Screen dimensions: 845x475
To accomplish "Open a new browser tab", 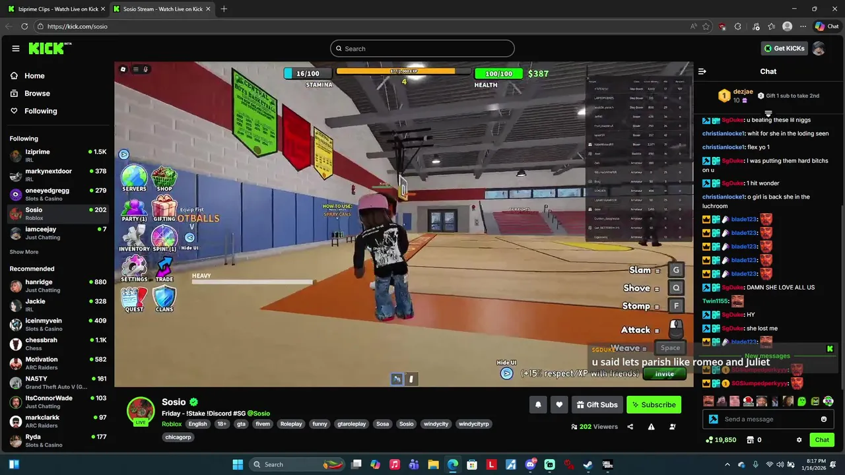I will (x=224, y=9).
